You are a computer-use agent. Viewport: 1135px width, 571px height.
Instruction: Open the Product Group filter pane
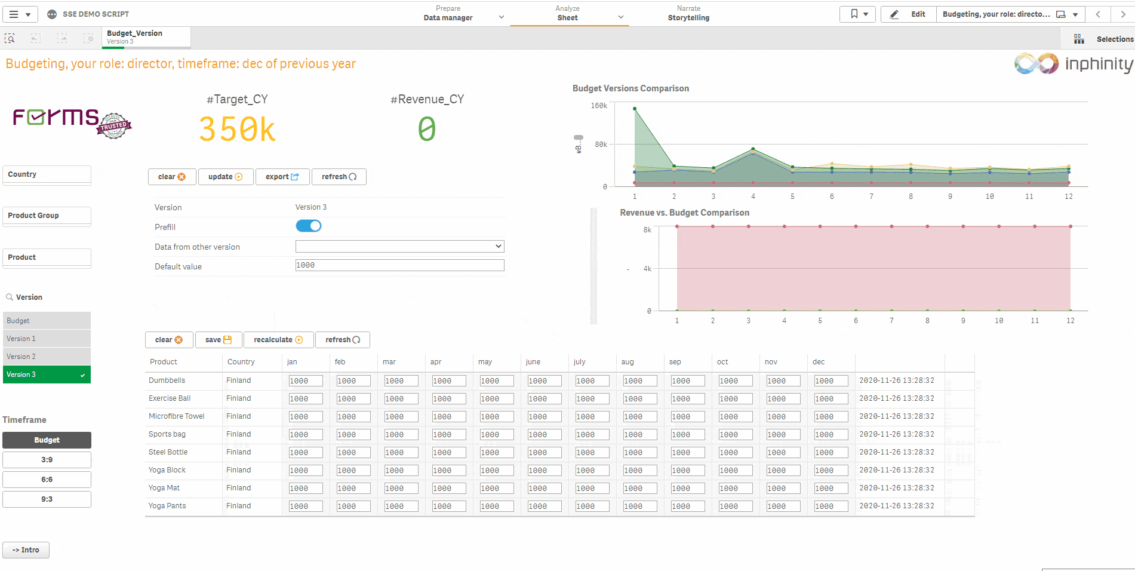[47, 216]
